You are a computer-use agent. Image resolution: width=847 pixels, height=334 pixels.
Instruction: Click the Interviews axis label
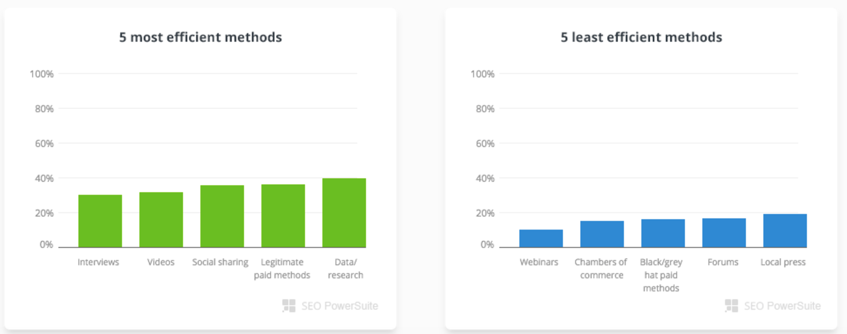click(98, 262)
